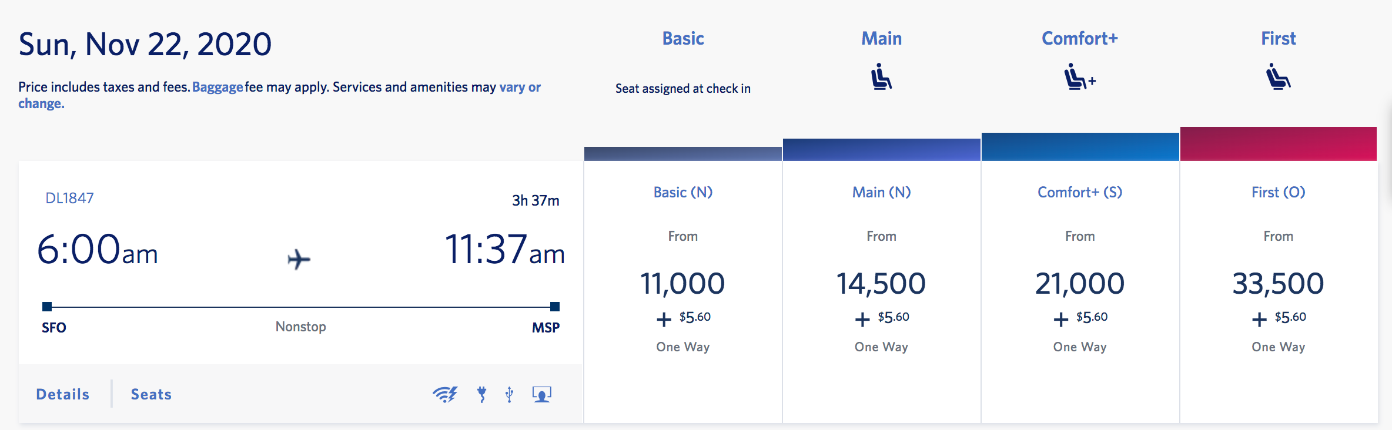Click the First class seat icon
The height and width of the screenshot is (430, 1392).
[x=1278, y=77]
